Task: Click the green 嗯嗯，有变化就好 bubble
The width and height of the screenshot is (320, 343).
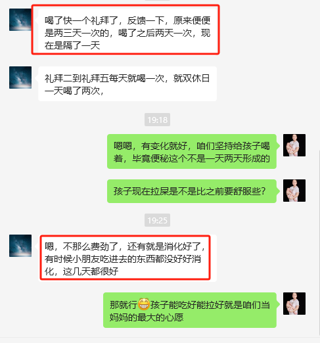Action: [192, 152]
